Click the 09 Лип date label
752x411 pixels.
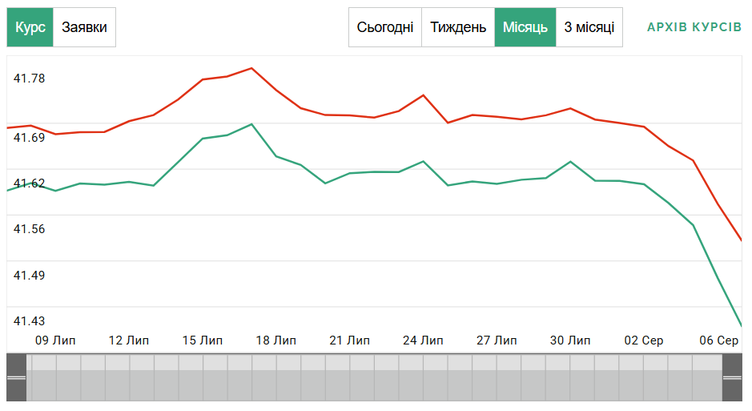click(55, 340)
